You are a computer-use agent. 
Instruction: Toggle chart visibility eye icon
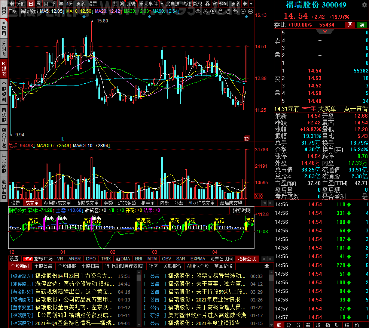pos(198,11)
